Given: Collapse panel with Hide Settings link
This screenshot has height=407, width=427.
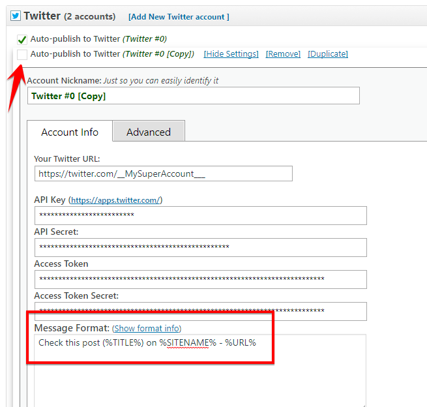Looking at the screenshot, I should (x=231, y=54).
